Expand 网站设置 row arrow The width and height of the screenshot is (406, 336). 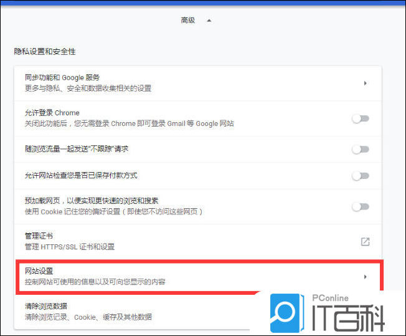365,277
